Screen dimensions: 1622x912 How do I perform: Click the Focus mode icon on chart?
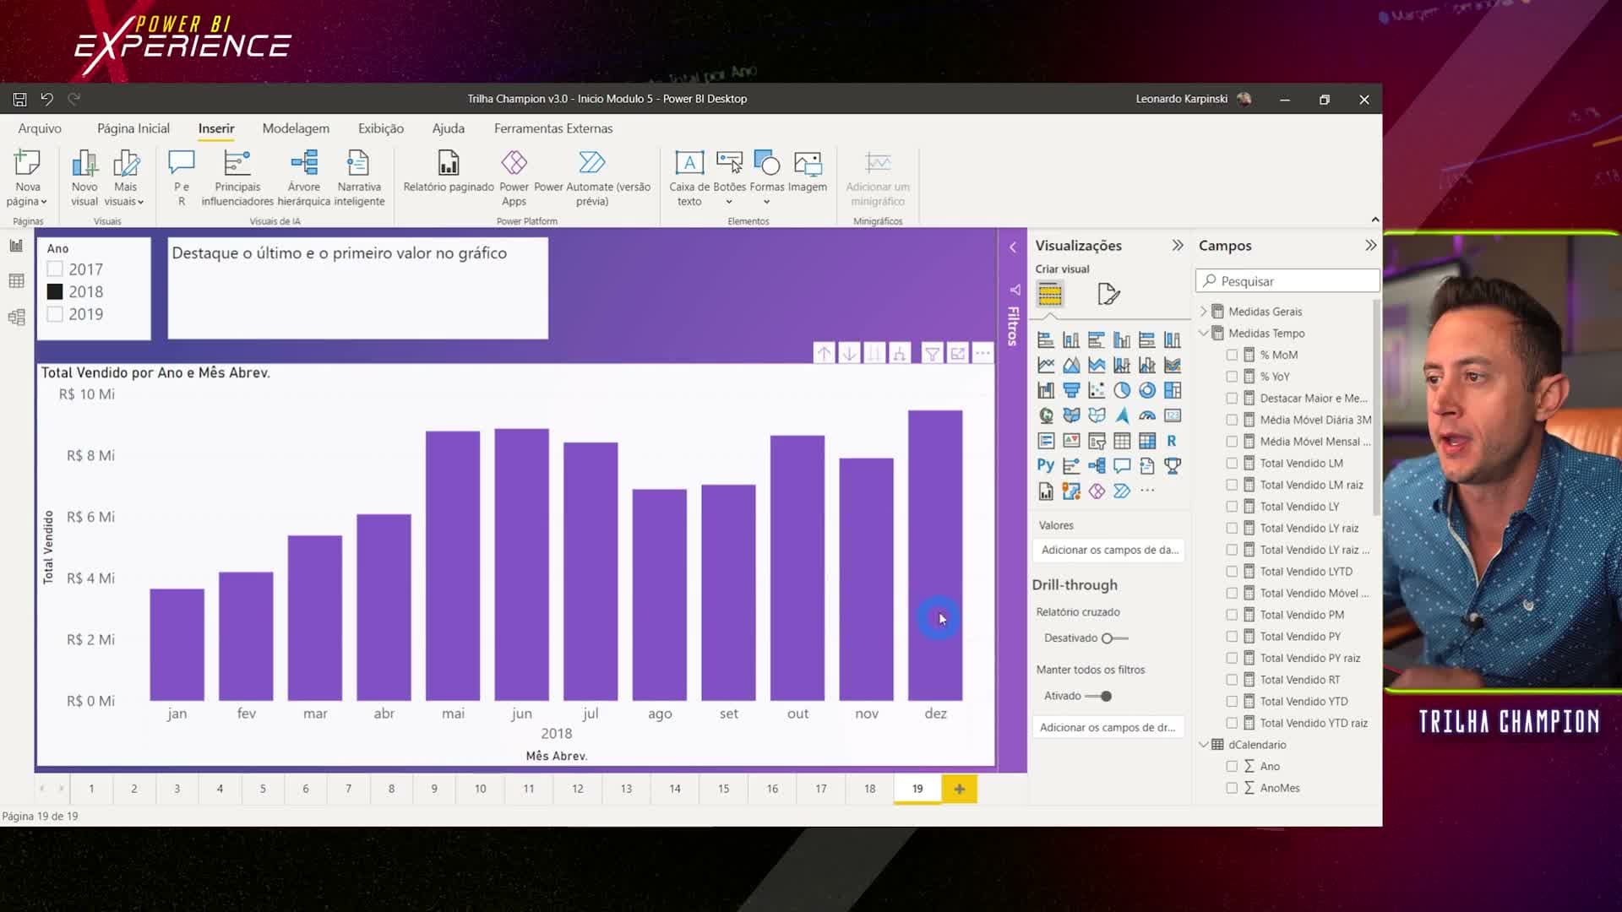click(x=957, y=354)
